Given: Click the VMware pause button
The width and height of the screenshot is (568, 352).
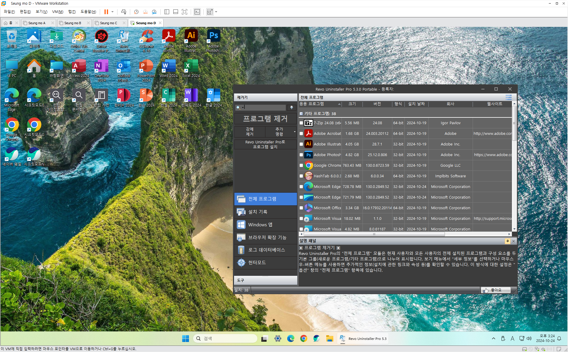Looking at the screenshot, I should point(106,12).
